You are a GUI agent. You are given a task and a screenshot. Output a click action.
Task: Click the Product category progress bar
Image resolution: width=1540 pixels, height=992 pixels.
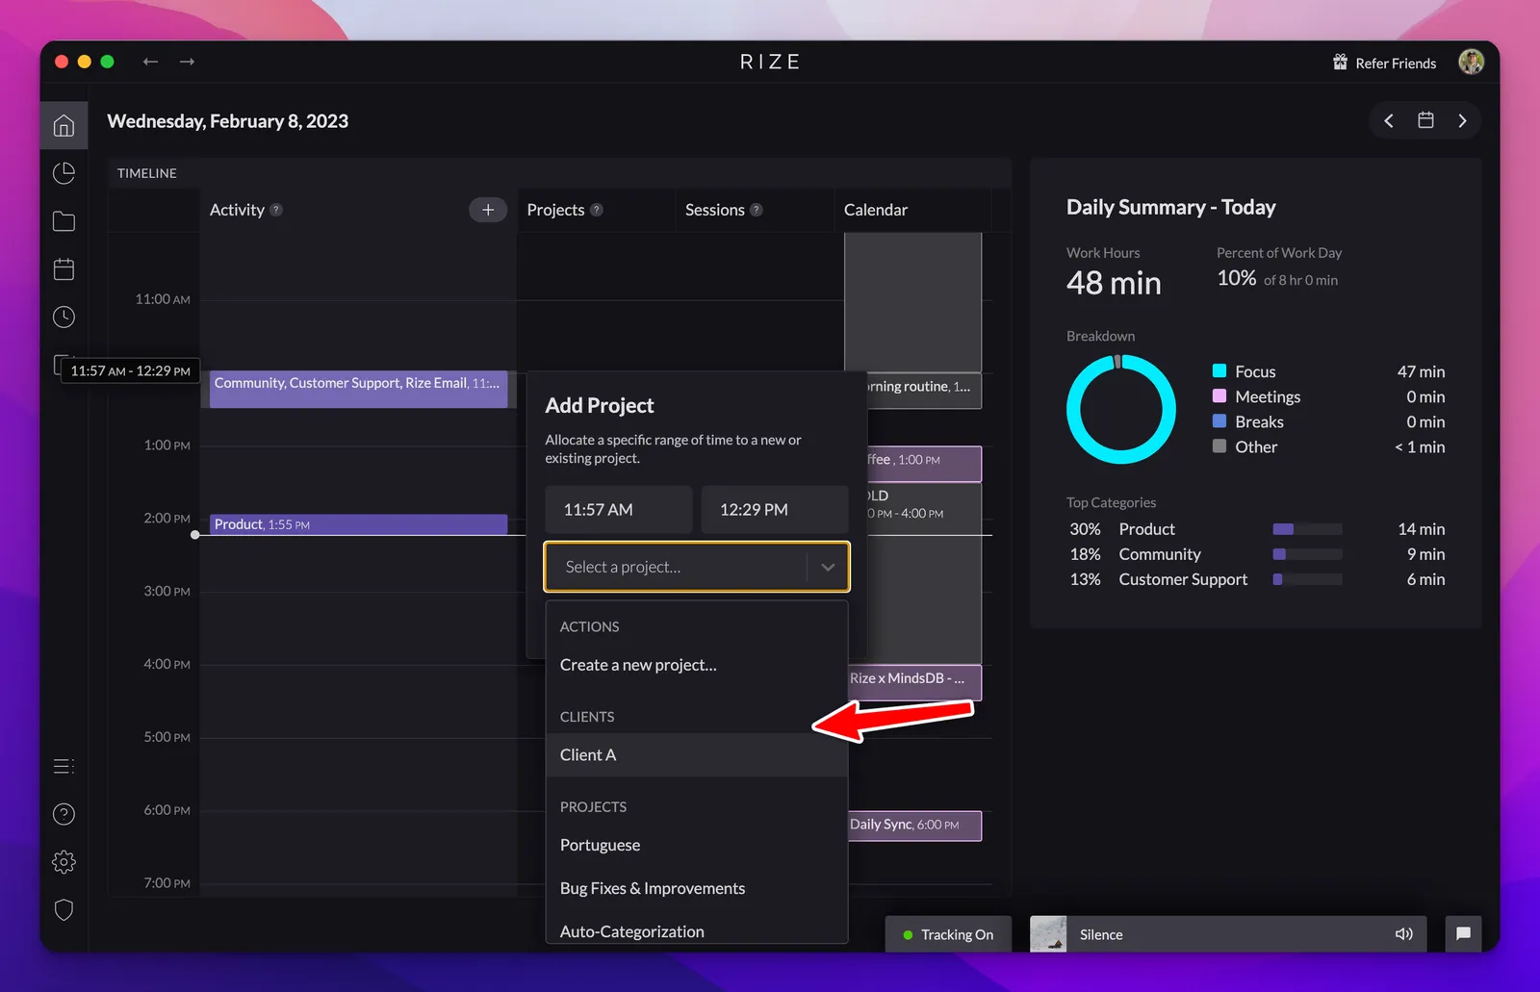click(1307, 529)
